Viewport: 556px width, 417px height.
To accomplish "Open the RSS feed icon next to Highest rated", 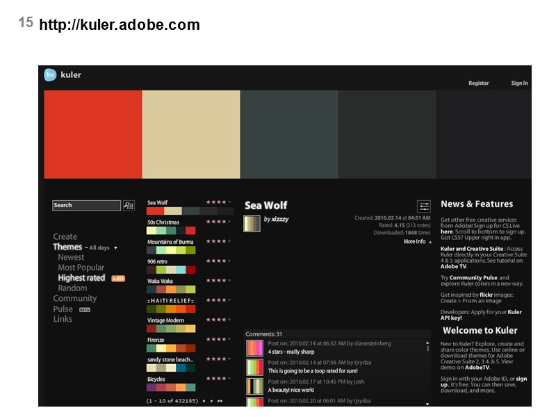I will coord(118,278).
